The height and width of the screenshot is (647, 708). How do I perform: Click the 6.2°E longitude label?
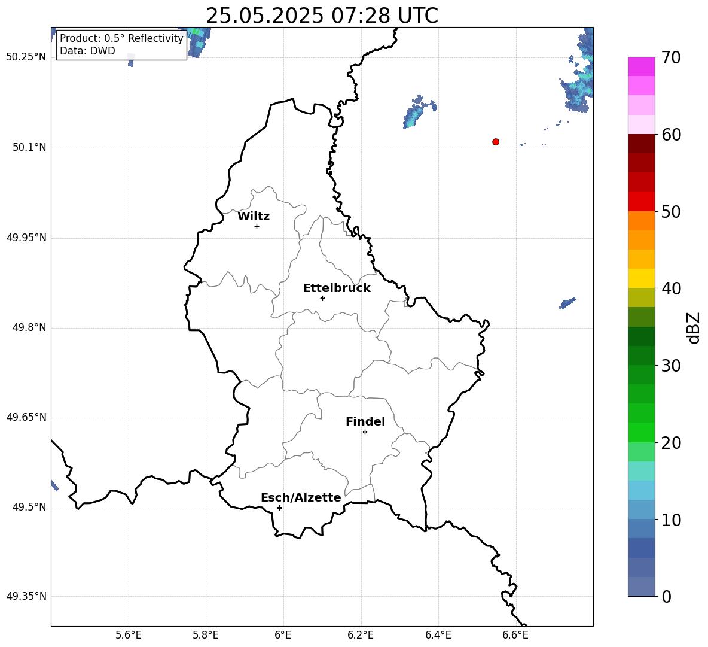tap(361, 635)
